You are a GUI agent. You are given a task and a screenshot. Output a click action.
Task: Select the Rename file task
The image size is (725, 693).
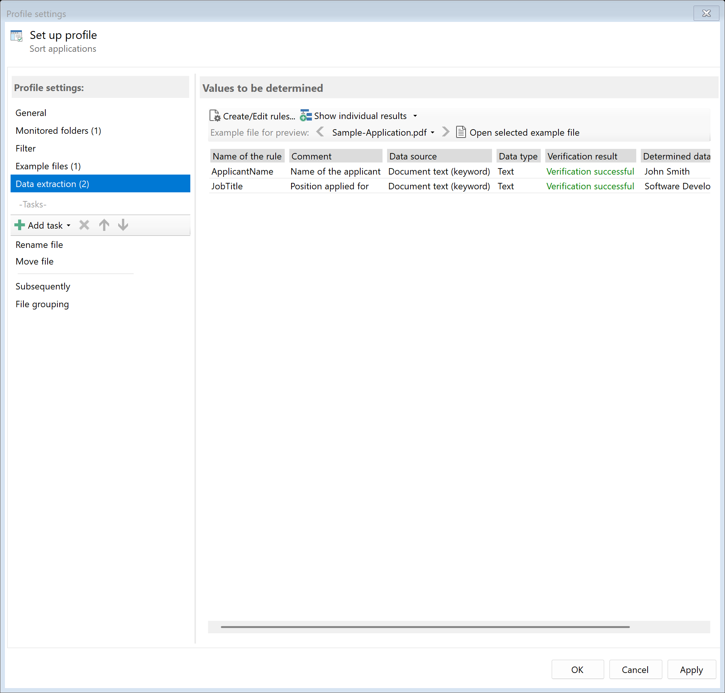click(x=39, y=244)
